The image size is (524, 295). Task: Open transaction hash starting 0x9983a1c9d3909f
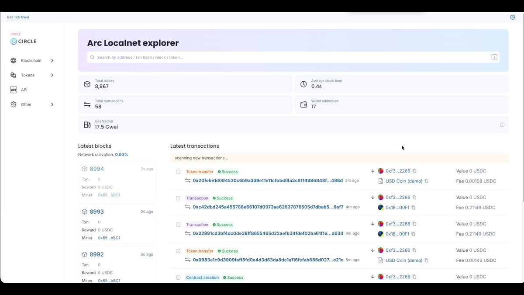click(x=268, y=260)
